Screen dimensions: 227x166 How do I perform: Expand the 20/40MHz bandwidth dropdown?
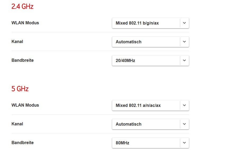coord(146,60)
